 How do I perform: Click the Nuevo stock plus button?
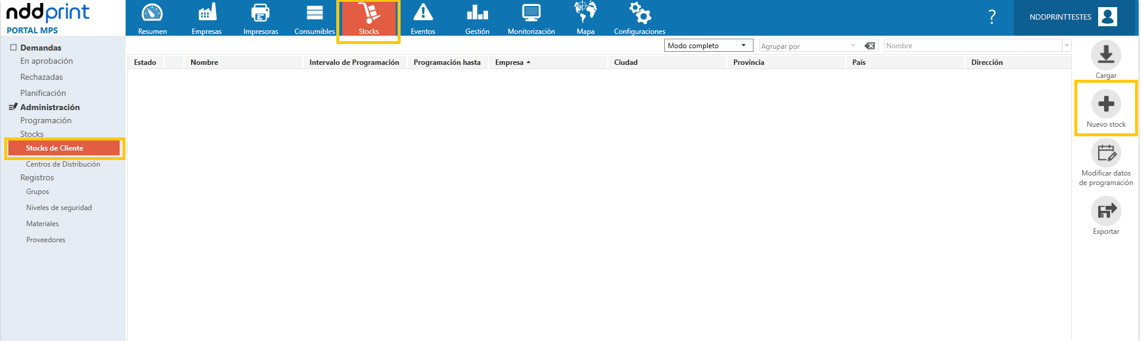tap(1106, 104)
